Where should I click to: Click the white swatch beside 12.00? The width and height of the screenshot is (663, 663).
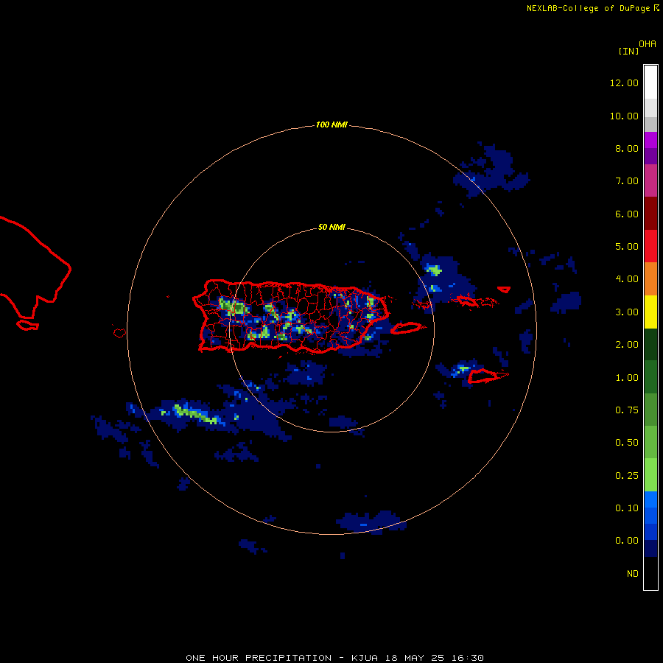(650, 83)
